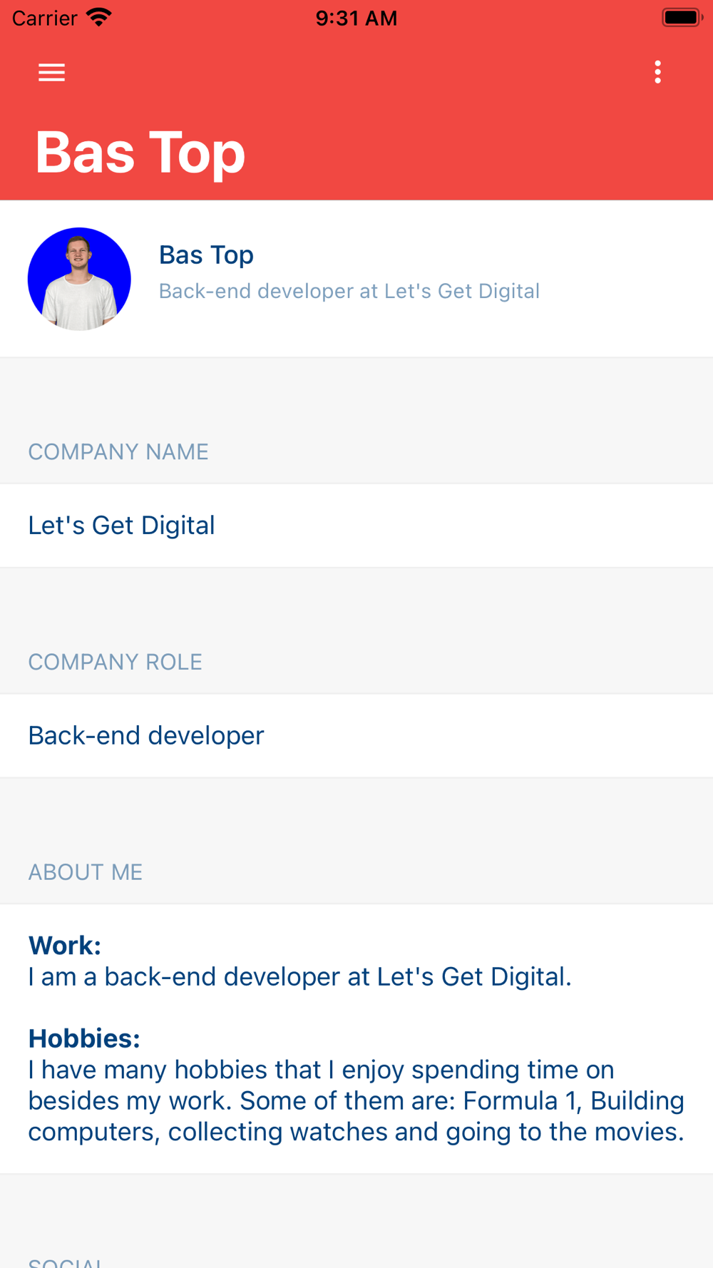This screenshot has width=713, height=1268.
Task: Tap the large Bas Top page title
Action: click(140, 152)
